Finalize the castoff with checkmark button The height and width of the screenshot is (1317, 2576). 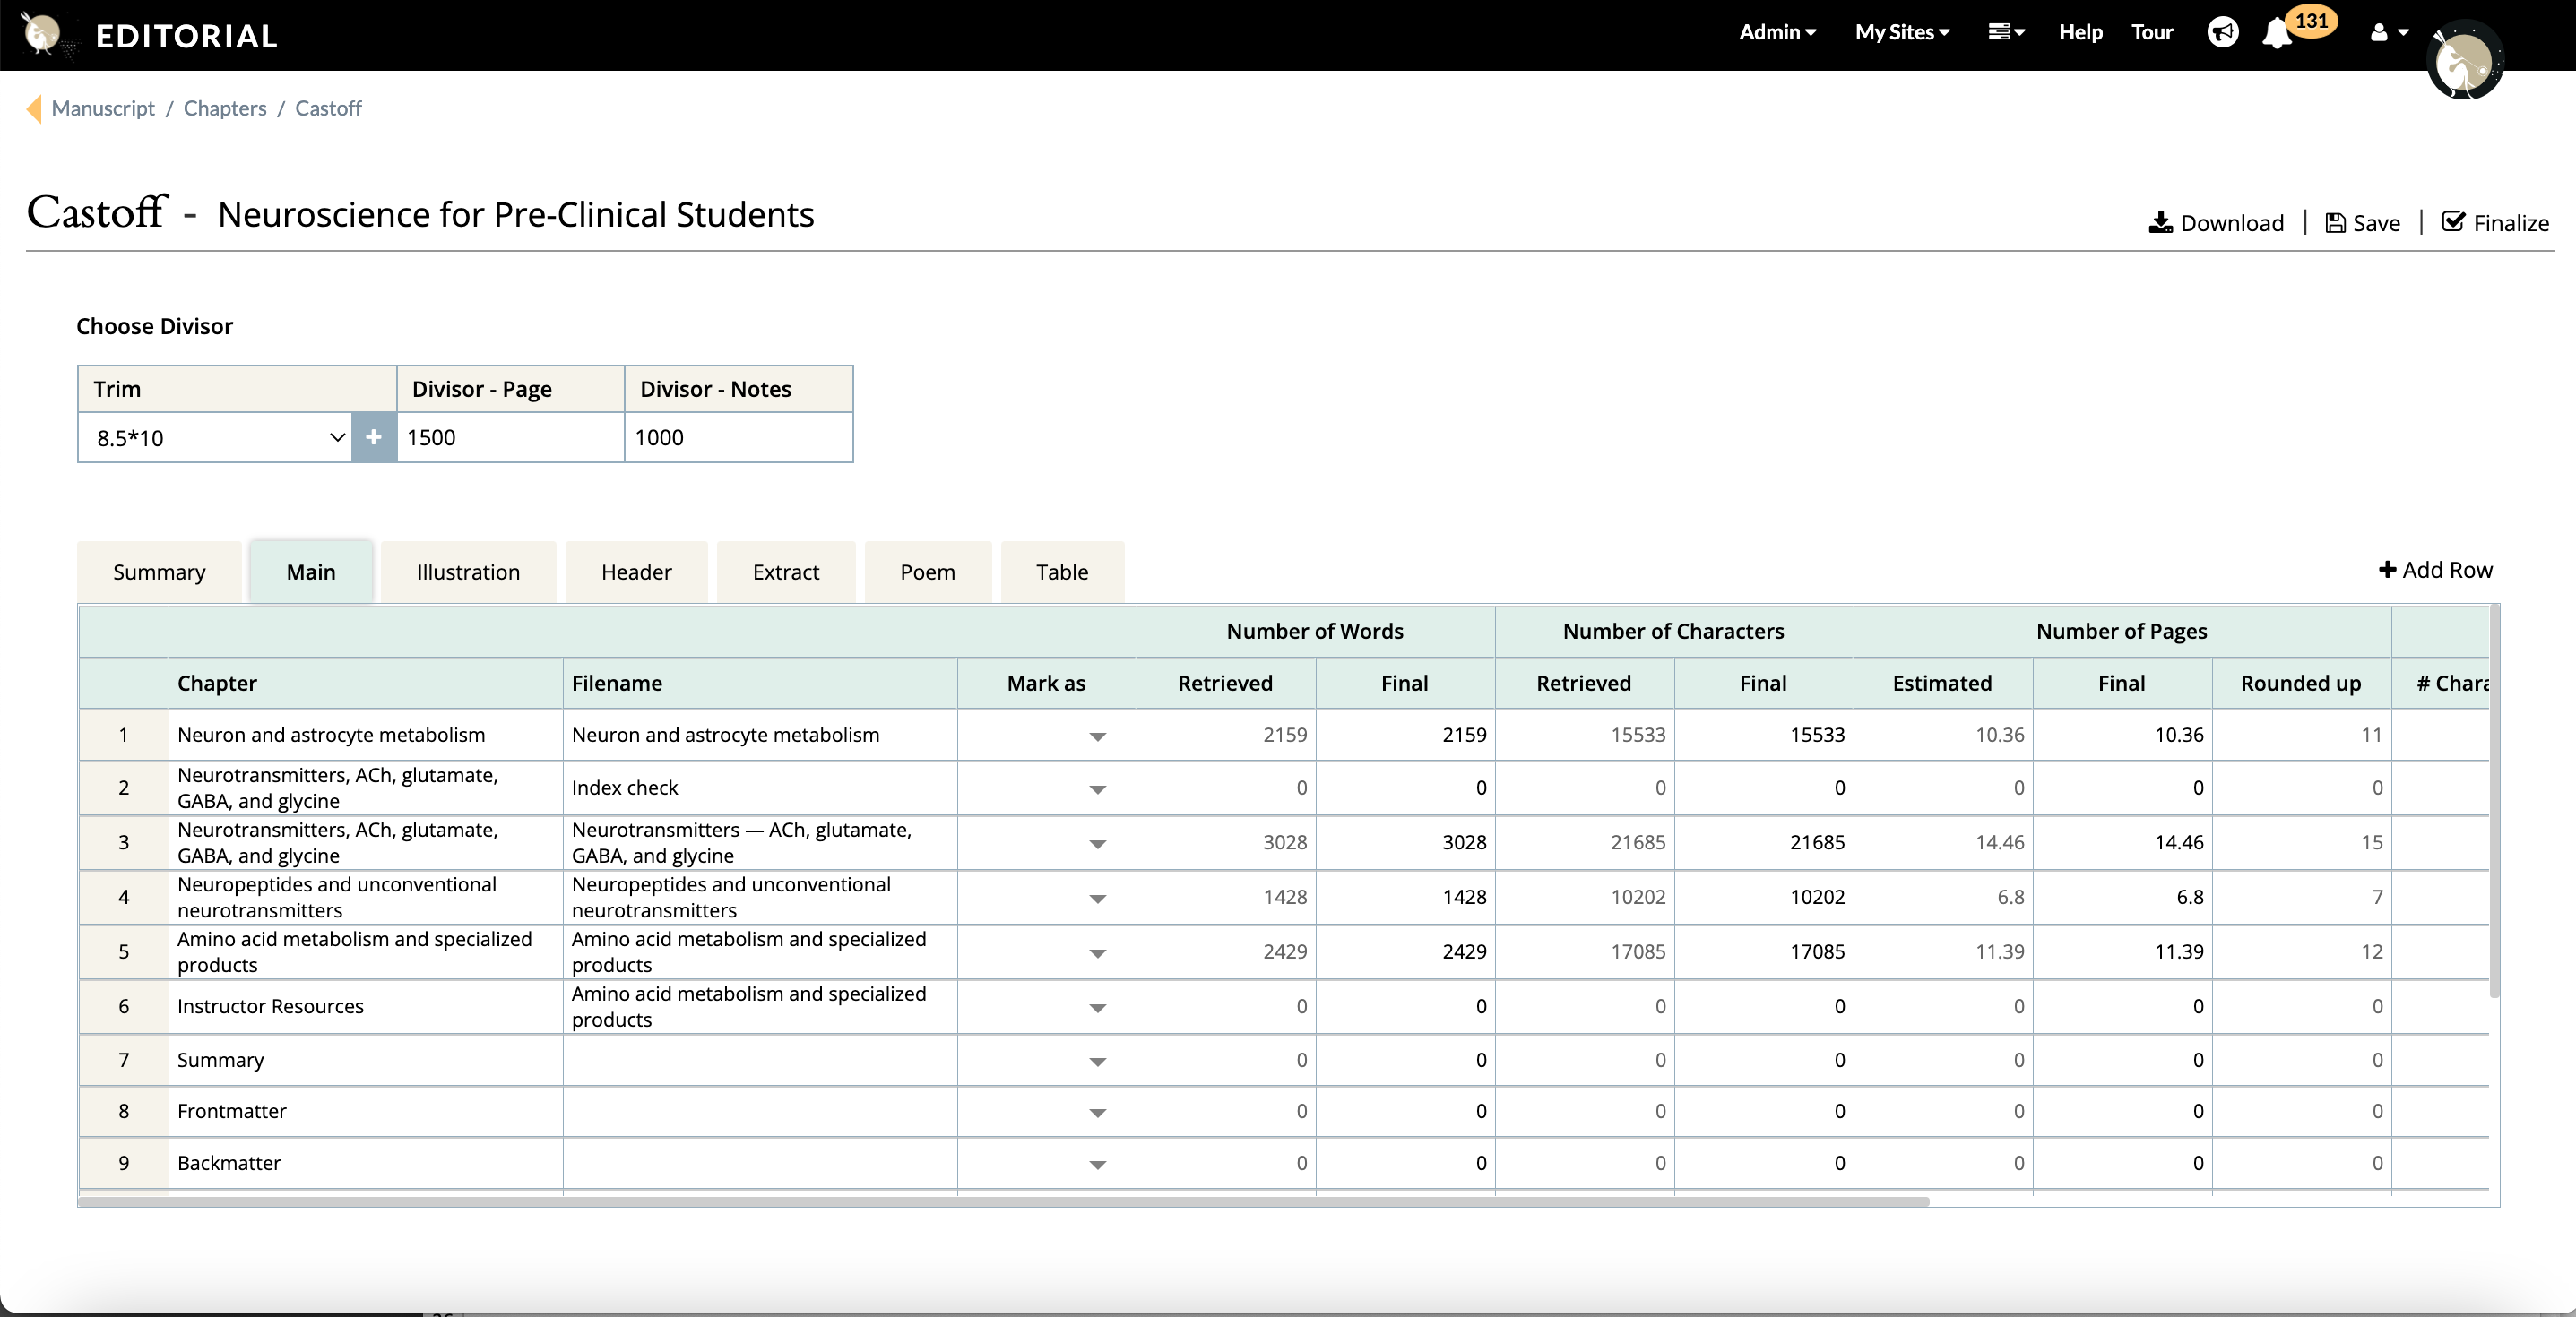pos(2495,223)
